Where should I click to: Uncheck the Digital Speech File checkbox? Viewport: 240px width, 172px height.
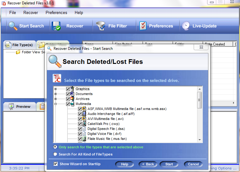click(80, 129)
